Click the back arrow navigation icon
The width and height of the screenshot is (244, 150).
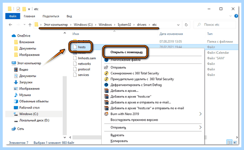coord(11,25)
